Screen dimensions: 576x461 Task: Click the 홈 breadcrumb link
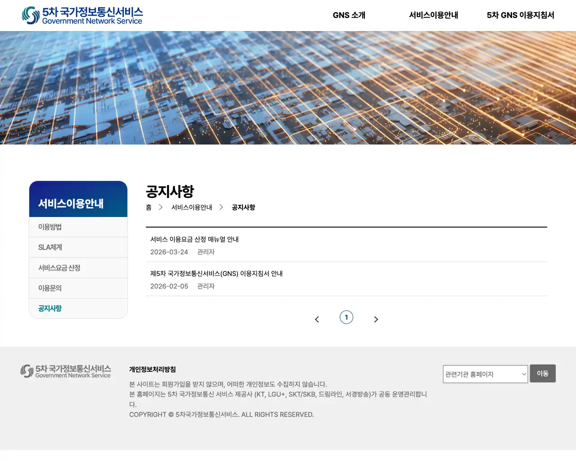[x=148, y=208]
